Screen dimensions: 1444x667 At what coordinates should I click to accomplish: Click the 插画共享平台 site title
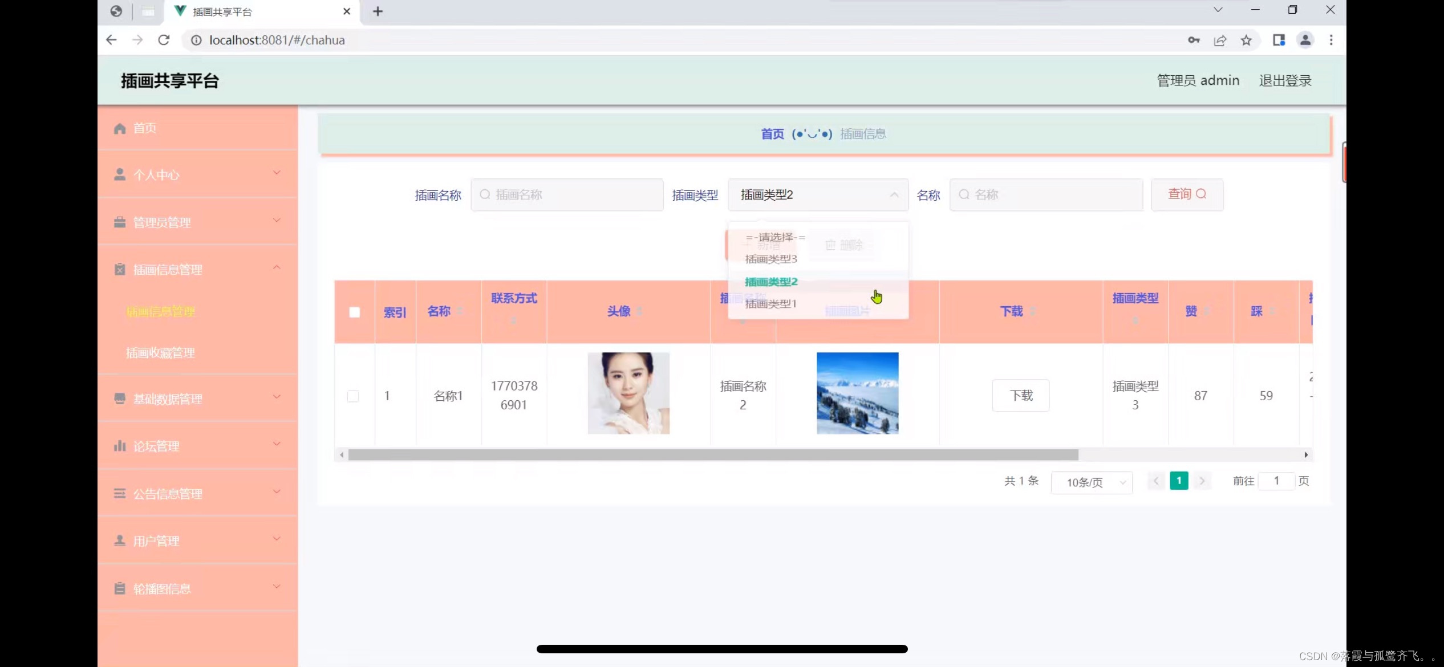point(169,81)
